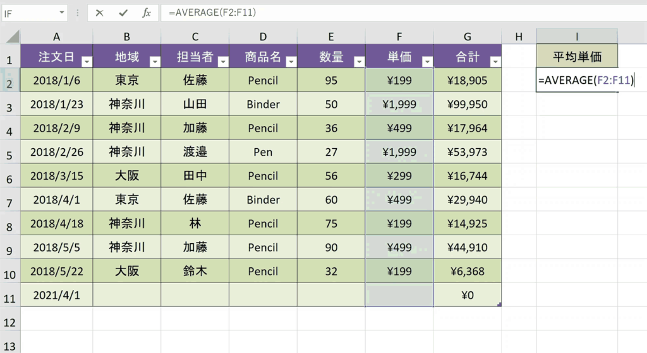Viewport: 647px width, 353px height.
Task: Select column header F
Action: [399, 37]
